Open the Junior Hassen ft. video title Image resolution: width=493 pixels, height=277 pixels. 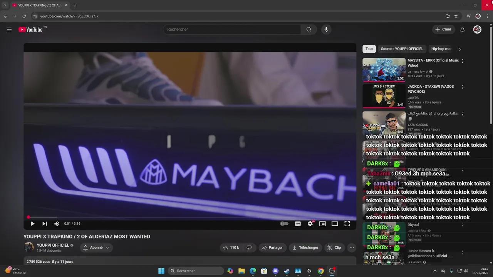coord(429,254)
